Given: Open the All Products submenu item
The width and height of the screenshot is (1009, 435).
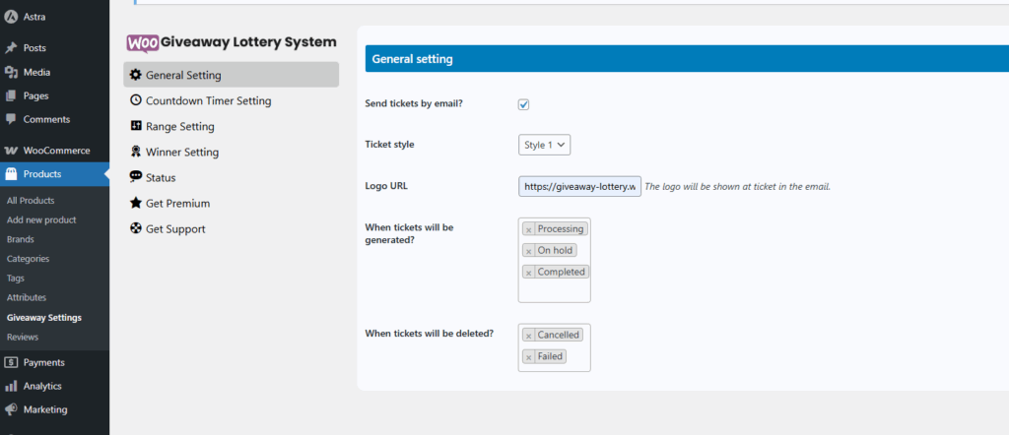Looking at the screenshot, I should click(31, 201).
